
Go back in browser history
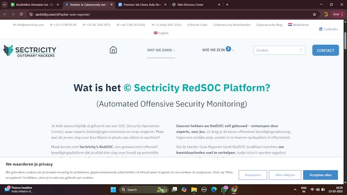point(5,14)
